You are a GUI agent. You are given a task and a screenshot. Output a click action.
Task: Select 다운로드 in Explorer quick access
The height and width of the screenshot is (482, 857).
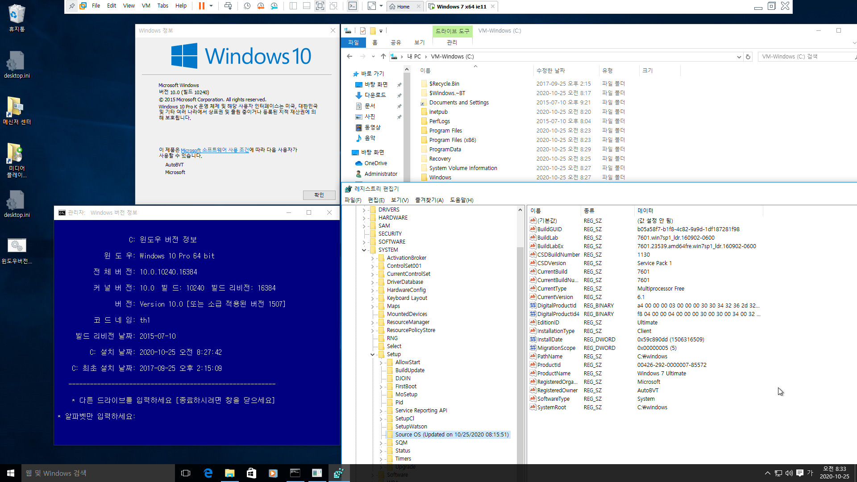(375, 95)
